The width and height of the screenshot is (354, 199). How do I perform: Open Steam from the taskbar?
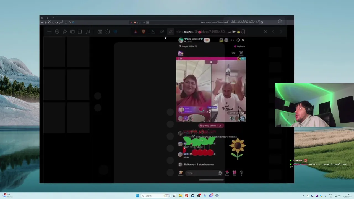tap(192, 196)
